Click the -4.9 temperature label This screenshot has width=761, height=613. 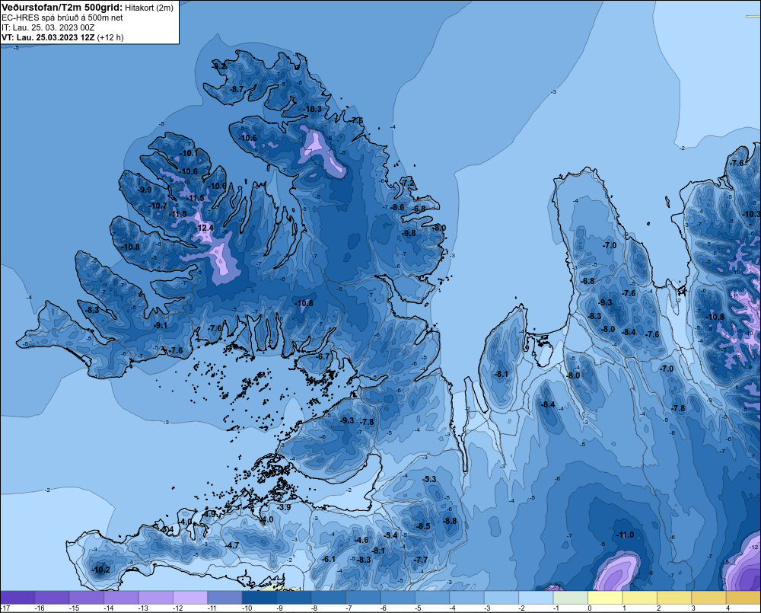[x=210, y=513]
